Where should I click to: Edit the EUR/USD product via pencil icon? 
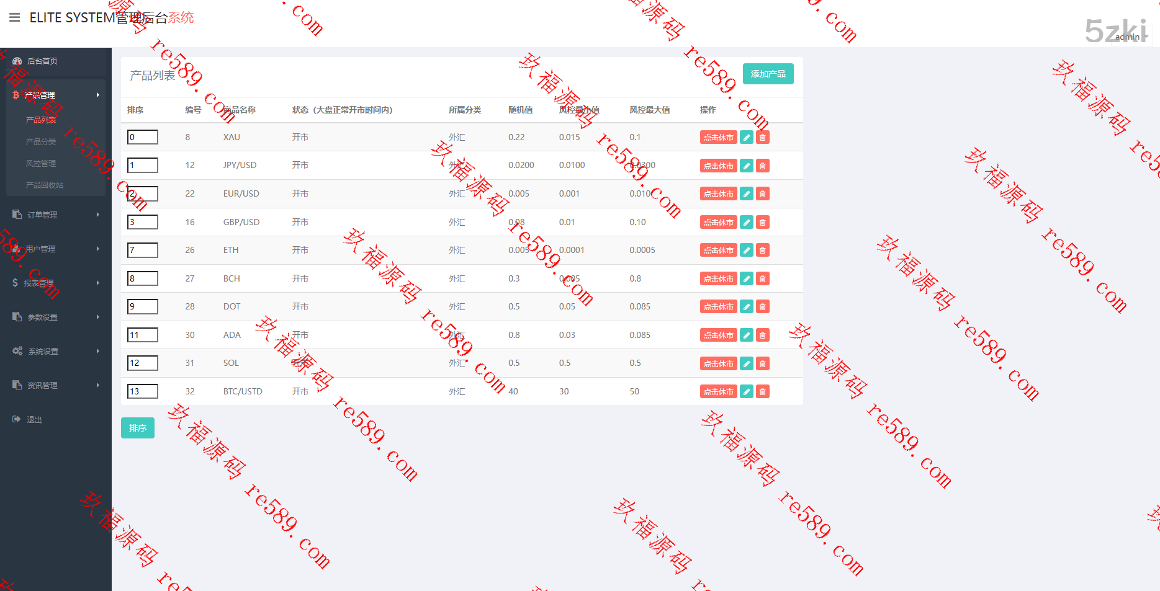point(747,194)
